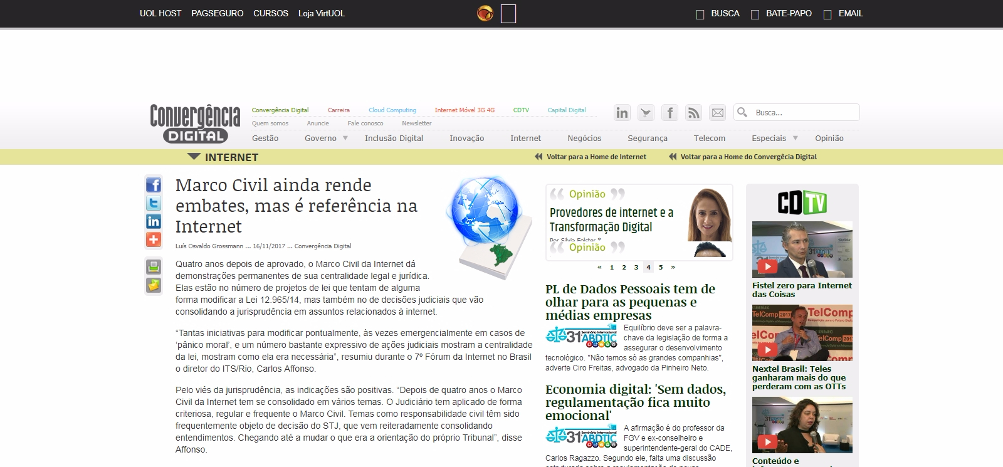The width and height of the screenshot is (1003, 467).
Task: Select opinion page 2
Action: [x=624, y=267]
